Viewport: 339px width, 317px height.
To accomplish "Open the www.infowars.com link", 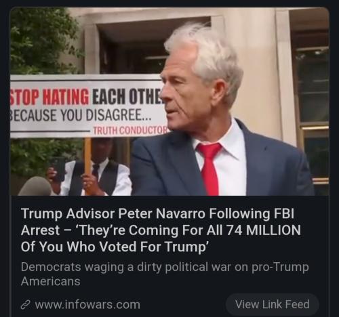I will click(x=87, y=305).
